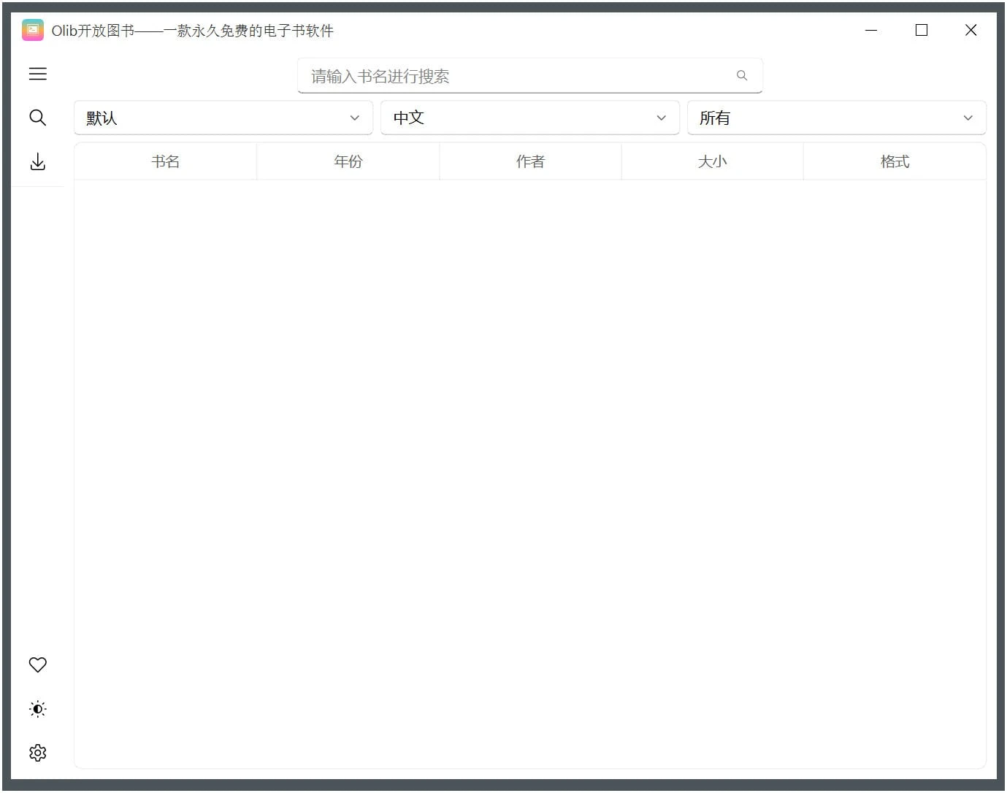Click the 作者 column header
Viewport: 1007px width, 793px height.
point(530,161)
